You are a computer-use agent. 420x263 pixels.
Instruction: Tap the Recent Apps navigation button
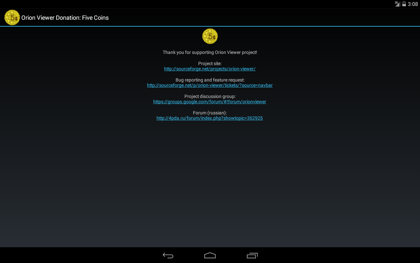(252, 255)
